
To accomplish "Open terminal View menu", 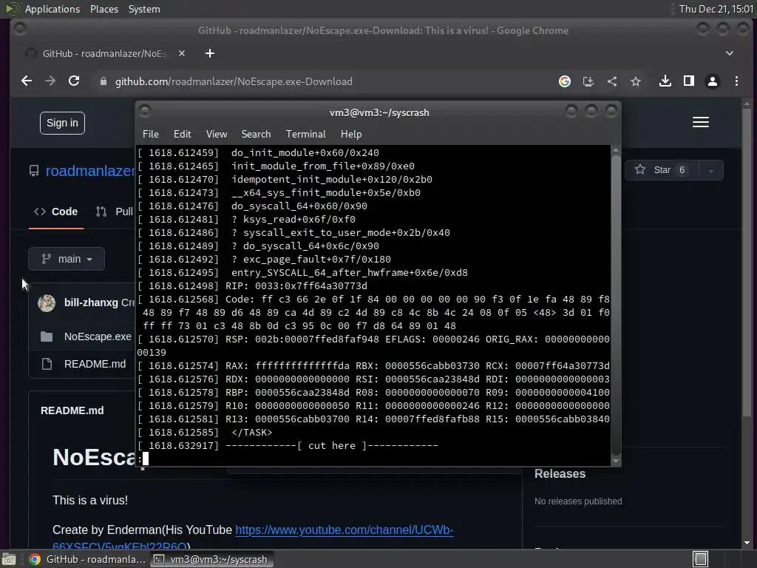I will pos(217,135).
